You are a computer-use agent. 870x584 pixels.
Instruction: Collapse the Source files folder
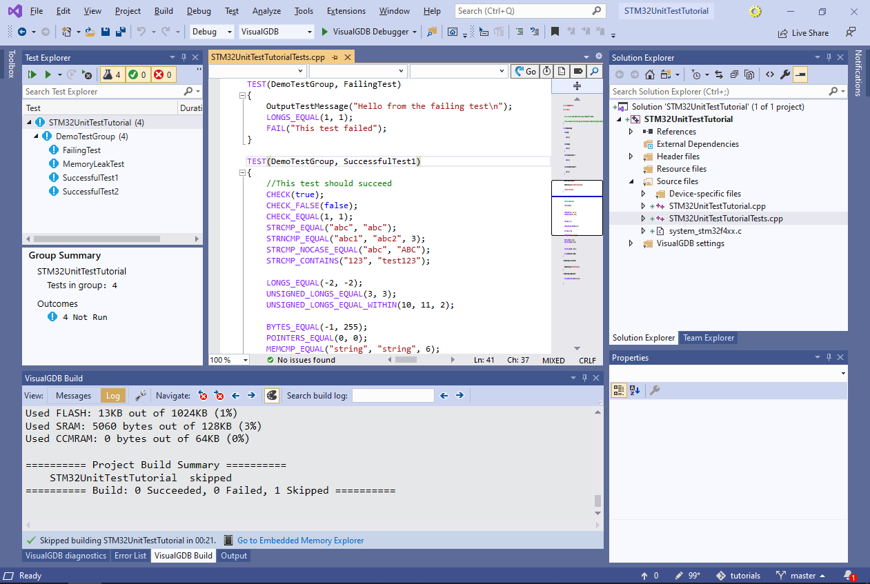[631, 181]
